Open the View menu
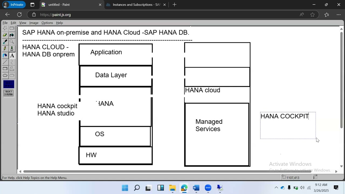This screenshot has height=194, width=345. (23, 23)
